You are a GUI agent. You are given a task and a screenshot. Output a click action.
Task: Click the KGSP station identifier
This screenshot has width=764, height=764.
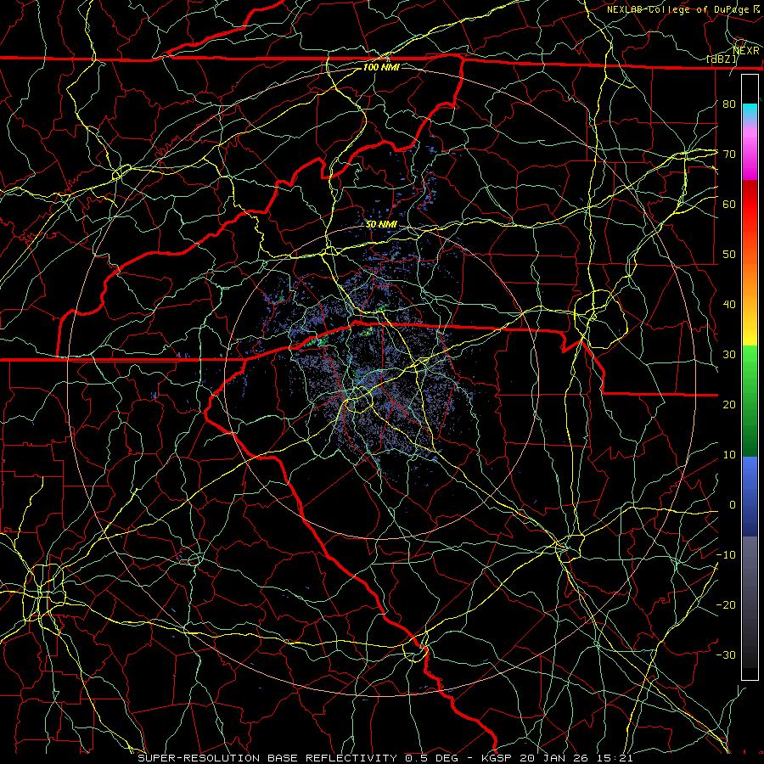[498, 758]
